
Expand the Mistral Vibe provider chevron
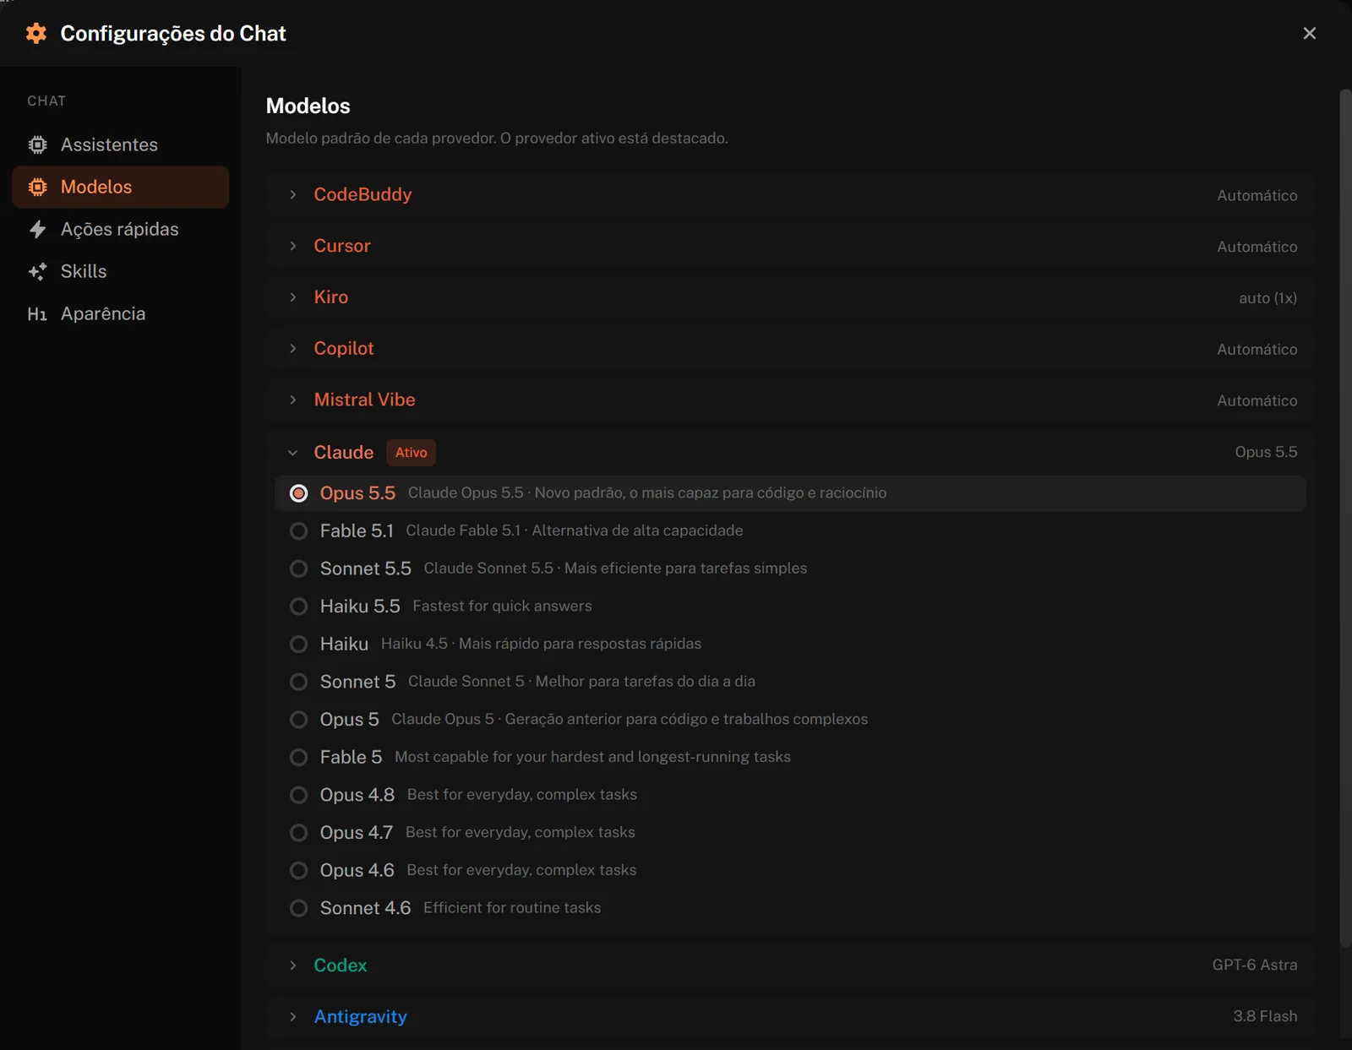point(292,400)
